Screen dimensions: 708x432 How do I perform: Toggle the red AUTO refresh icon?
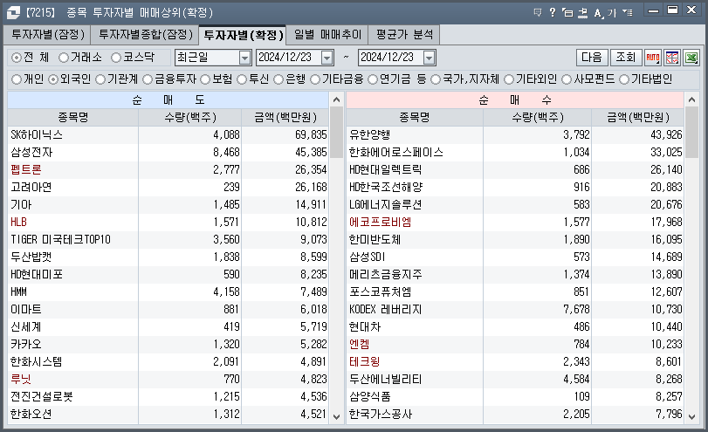[652, 58]
